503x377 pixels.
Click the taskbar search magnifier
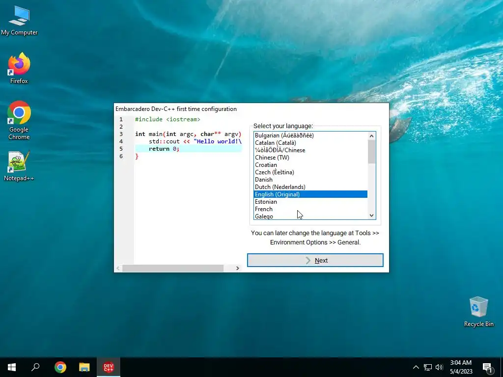(x=35, y=367)
